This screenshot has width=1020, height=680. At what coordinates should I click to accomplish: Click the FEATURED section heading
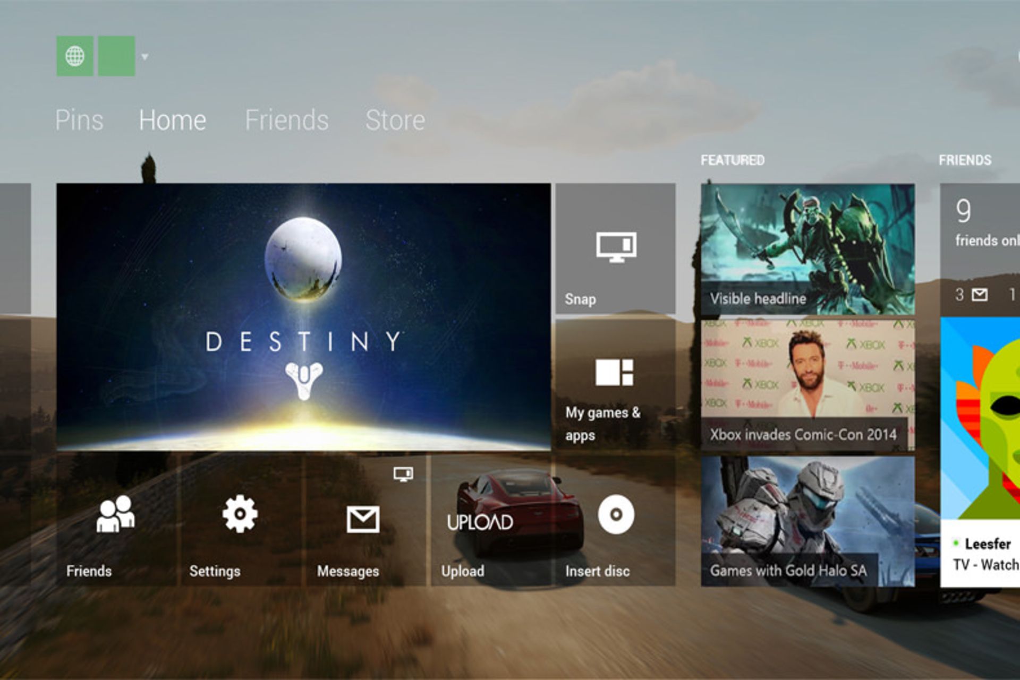[733, 160]
